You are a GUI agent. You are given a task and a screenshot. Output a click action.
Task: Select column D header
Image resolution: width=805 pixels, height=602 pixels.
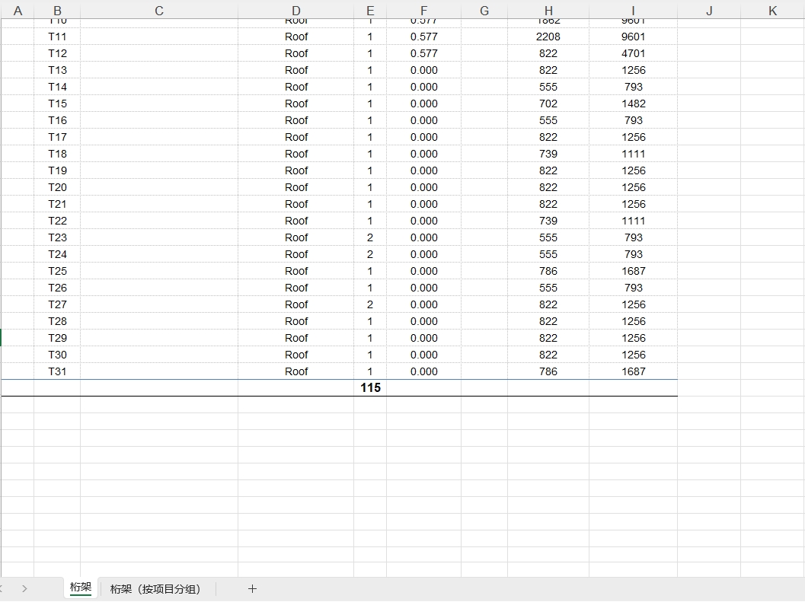pyautogui.click(x=295, y=10)
